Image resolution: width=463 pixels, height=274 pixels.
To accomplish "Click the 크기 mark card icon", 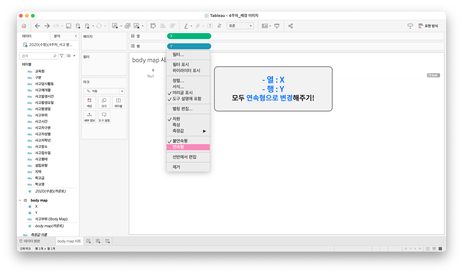I will [104, 103].
